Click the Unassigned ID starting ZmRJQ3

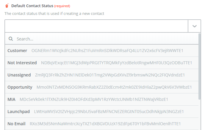click(110, 75)
